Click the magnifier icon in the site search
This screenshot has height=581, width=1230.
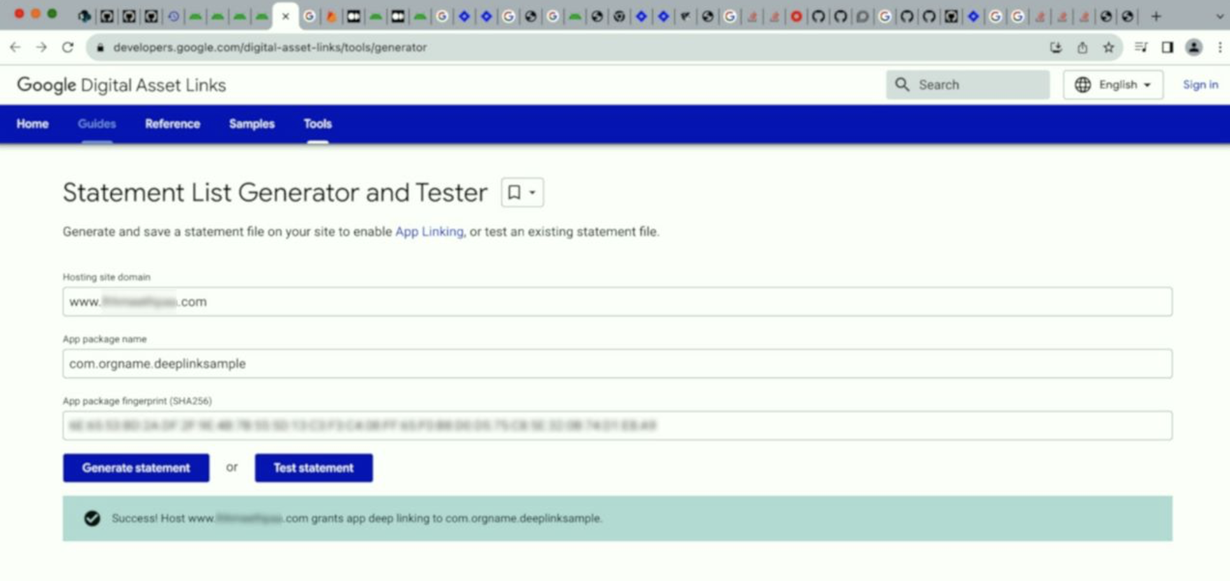coord(902,85)
